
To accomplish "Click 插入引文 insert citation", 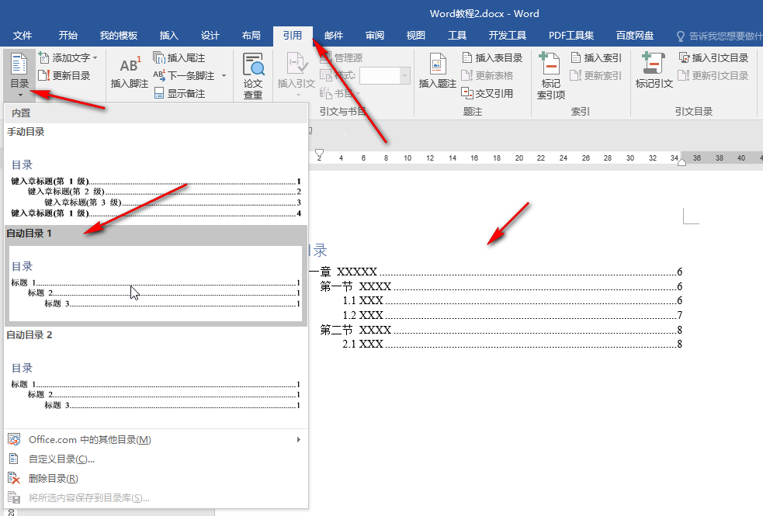I will point(297,74).
